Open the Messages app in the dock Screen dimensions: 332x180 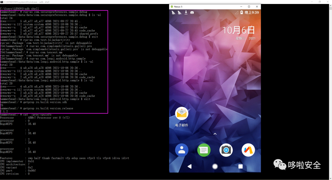click(204, 150)
